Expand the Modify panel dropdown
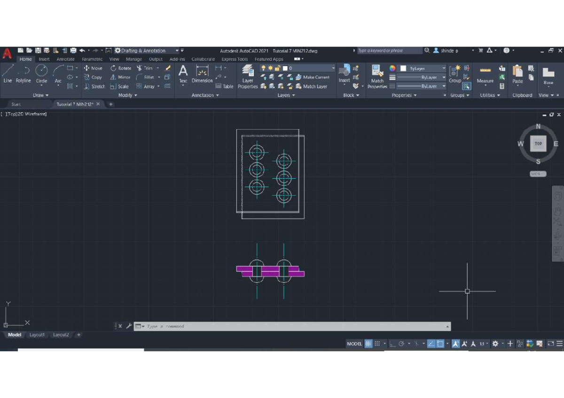This screenshot has height=398, width=564. (x=126, y=95)
